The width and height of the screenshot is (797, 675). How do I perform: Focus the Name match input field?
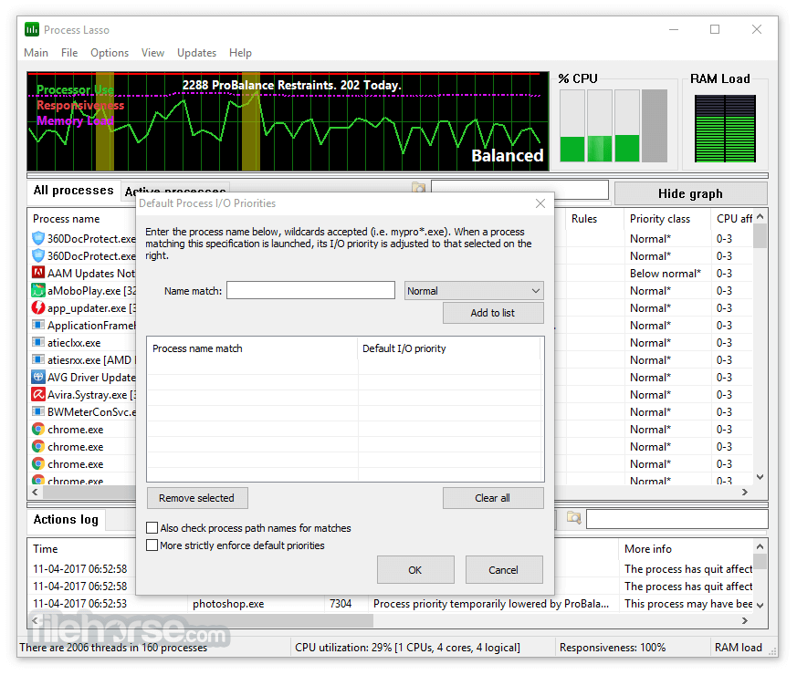(x=310, y=290)
